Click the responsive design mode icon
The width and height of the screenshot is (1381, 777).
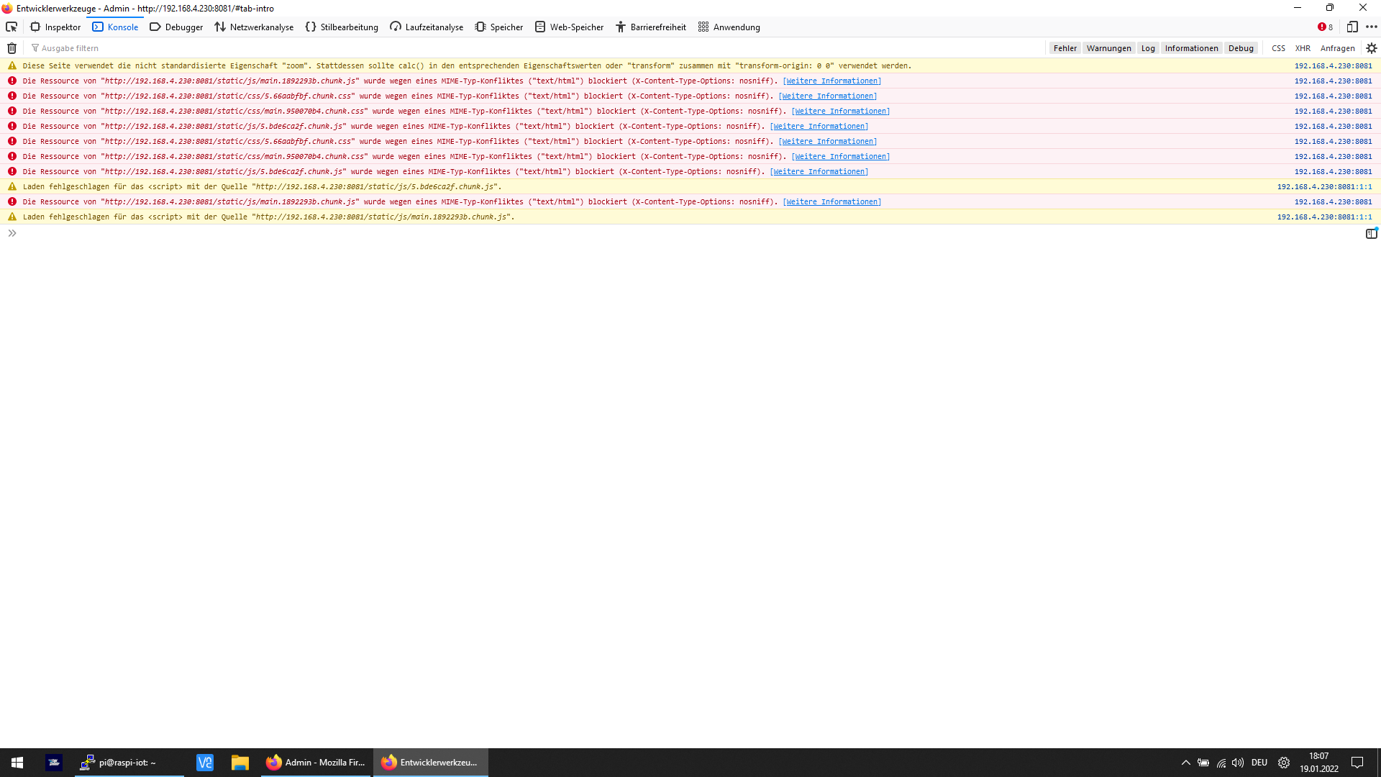point(1352,27)
